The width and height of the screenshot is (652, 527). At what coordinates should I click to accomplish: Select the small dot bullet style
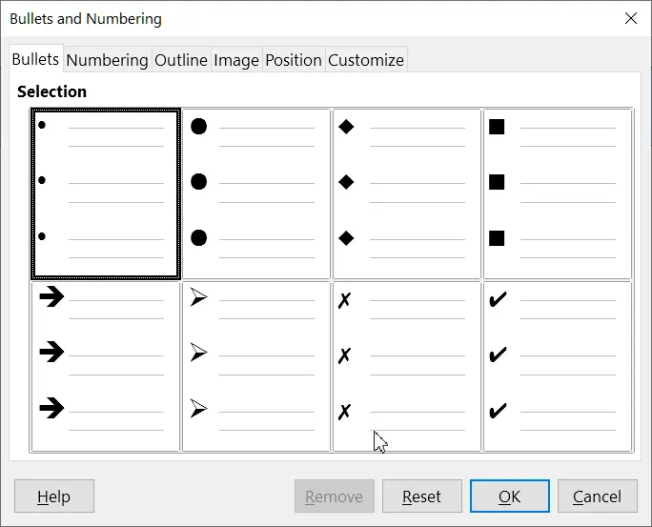click(x=106, y=193)
